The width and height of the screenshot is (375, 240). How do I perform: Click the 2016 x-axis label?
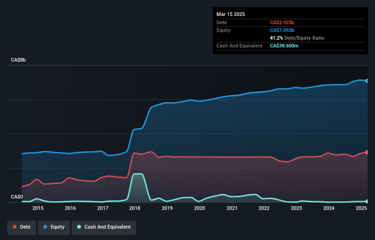pos(70,208)
